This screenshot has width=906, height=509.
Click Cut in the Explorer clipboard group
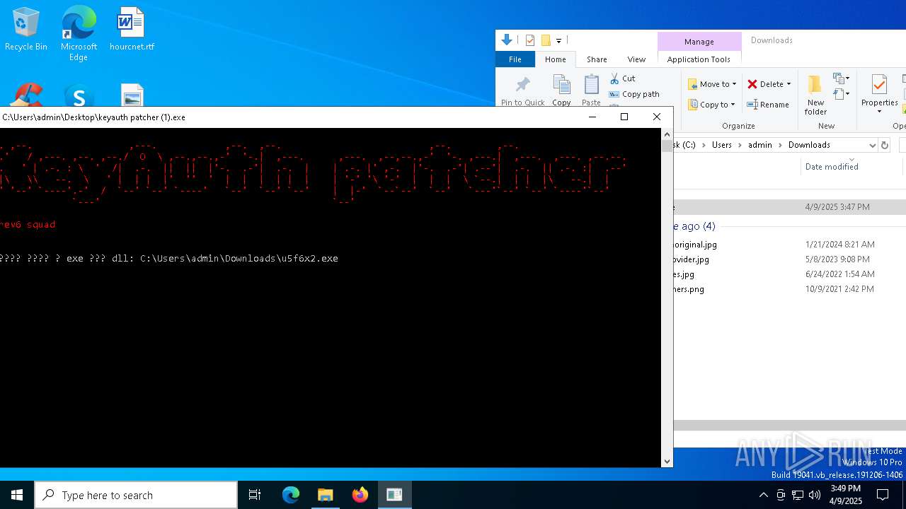point(623,78)
